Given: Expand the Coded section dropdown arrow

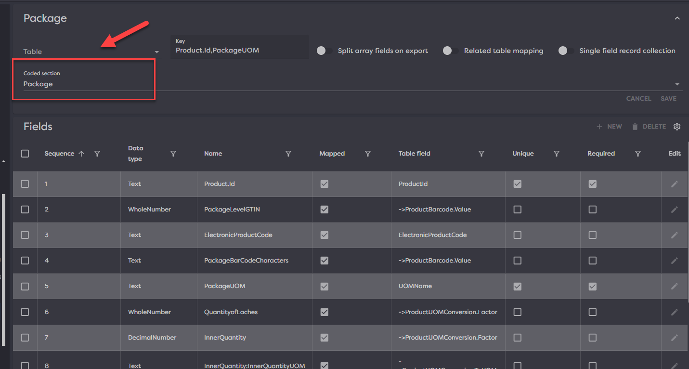Looking at the screenshot, I should (677, 84).
